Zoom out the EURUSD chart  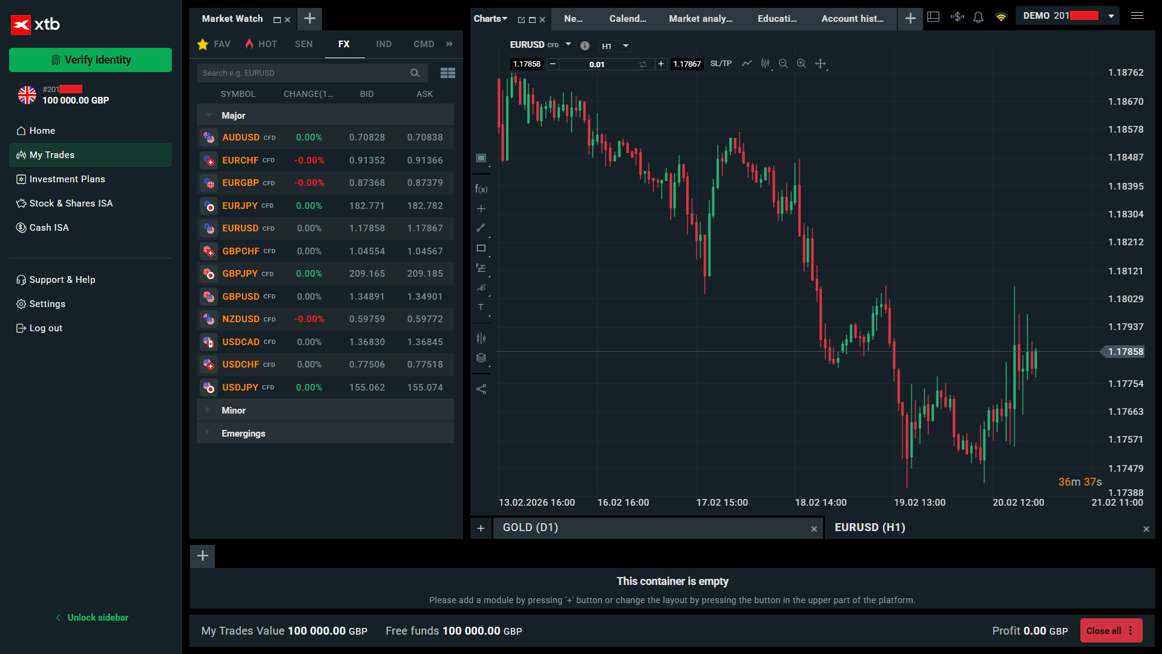(783, 64)
